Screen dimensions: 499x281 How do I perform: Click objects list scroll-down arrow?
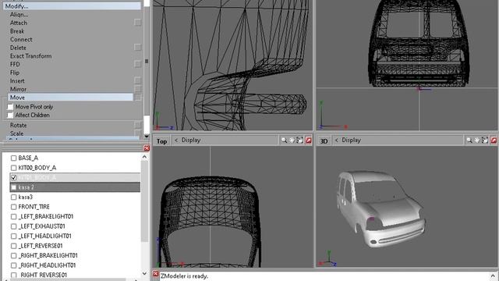[144, 273]
